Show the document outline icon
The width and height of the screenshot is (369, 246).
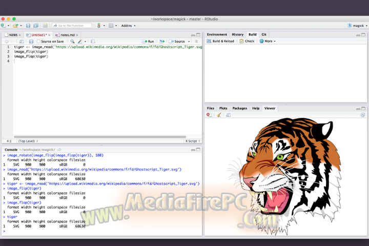[x=196, y=42]
